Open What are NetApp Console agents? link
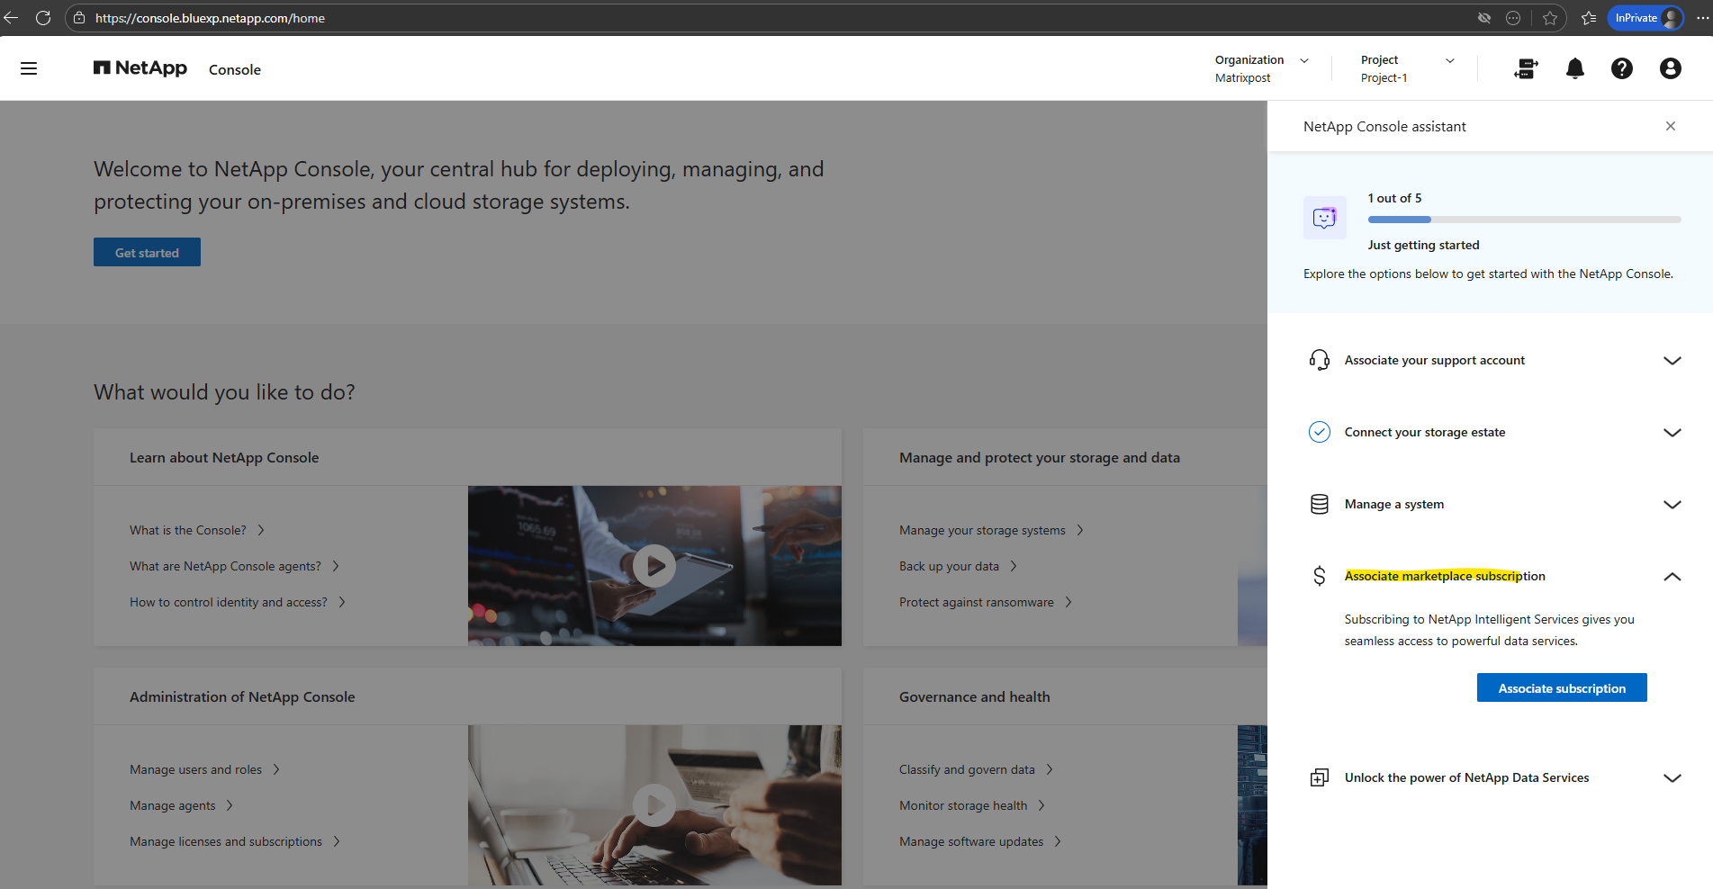The height and width of the screenshot is (889, 1713). (235, 566)
